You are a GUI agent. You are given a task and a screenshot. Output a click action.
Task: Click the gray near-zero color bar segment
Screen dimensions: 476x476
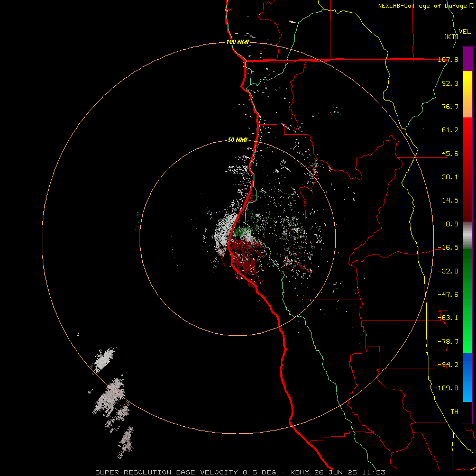point(467,235)
